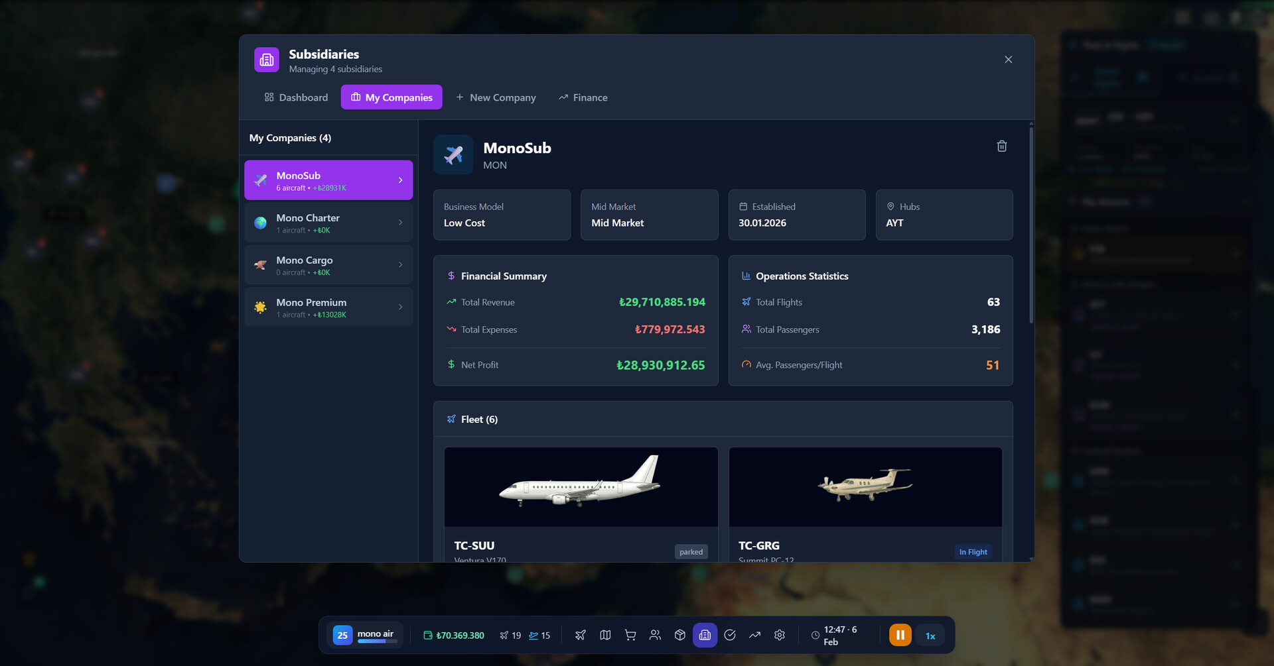Open the map view icon in the toolbar

click(604, 635)
